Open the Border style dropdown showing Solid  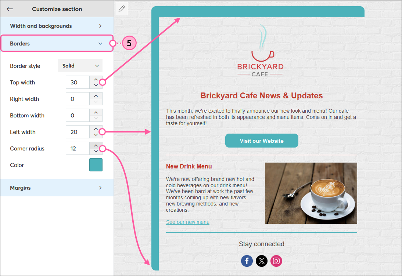click(80, 66)
